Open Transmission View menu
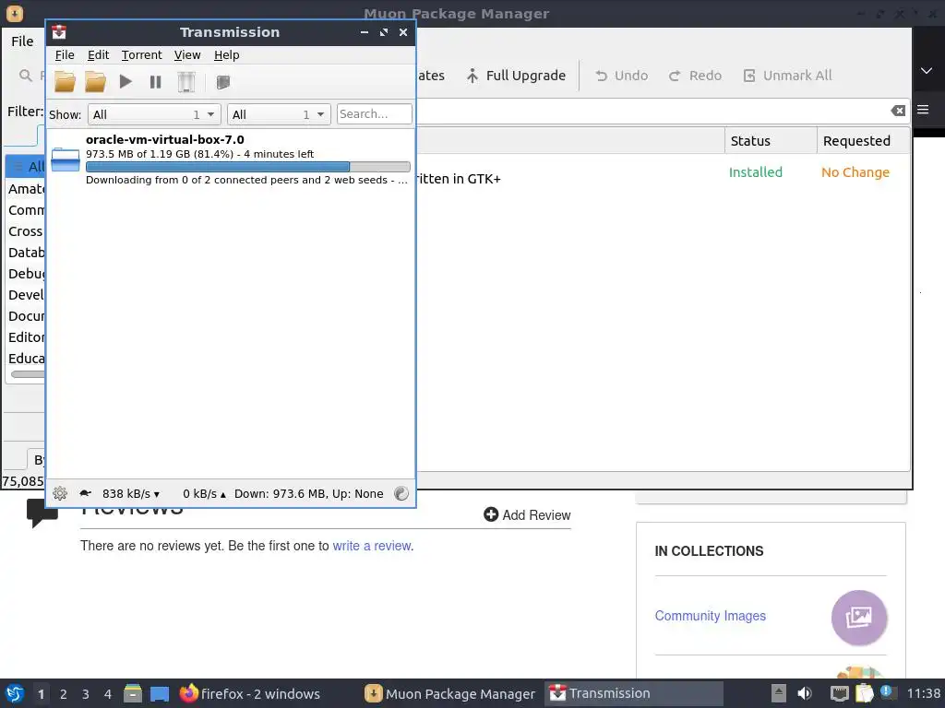This screenshot has height=708, width=945. [x=186, y=54]
